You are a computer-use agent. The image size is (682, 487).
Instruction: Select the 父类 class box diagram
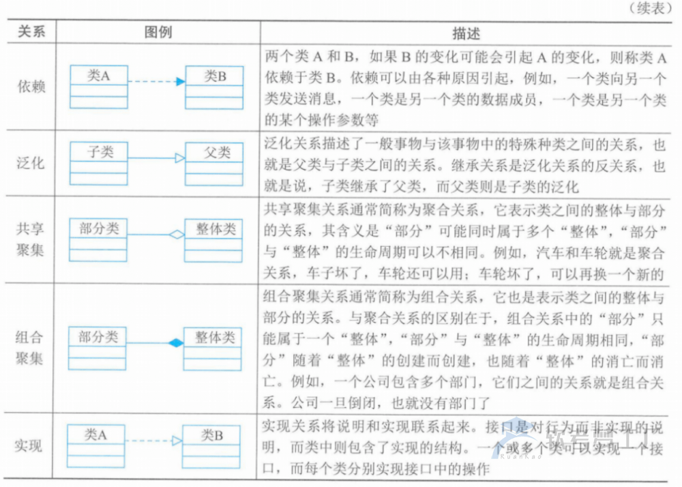pos(215,162)
